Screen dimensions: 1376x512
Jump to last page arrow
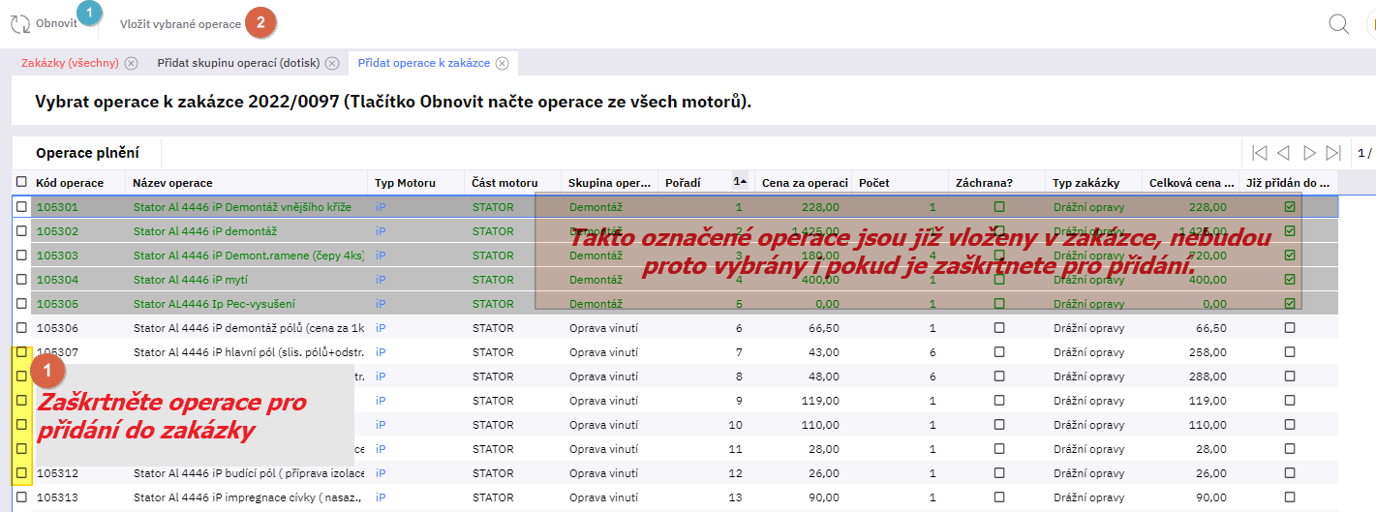1333,153
